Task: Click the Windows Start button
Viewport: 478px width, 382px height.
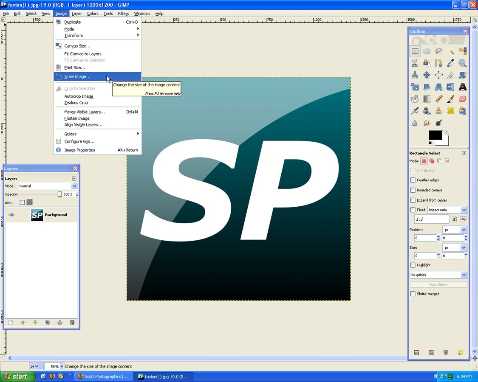Action: (x=18, y=376)
